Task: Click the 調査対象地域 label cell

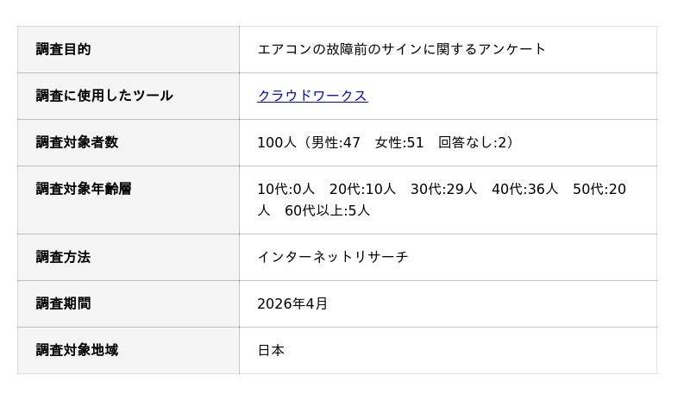Action: click(x=78, y=350)
